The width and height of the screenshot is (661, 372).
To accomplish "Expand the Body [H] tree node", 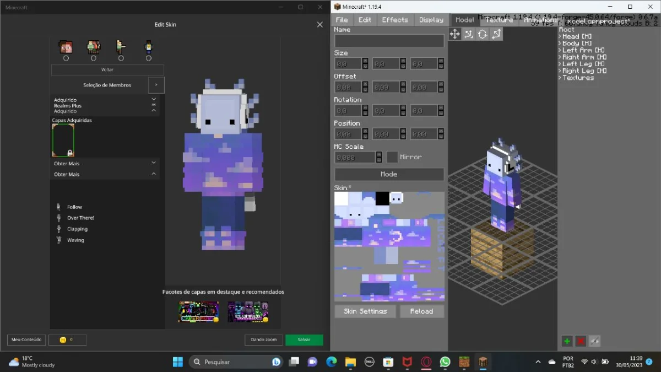I will (x=560, y=43).
